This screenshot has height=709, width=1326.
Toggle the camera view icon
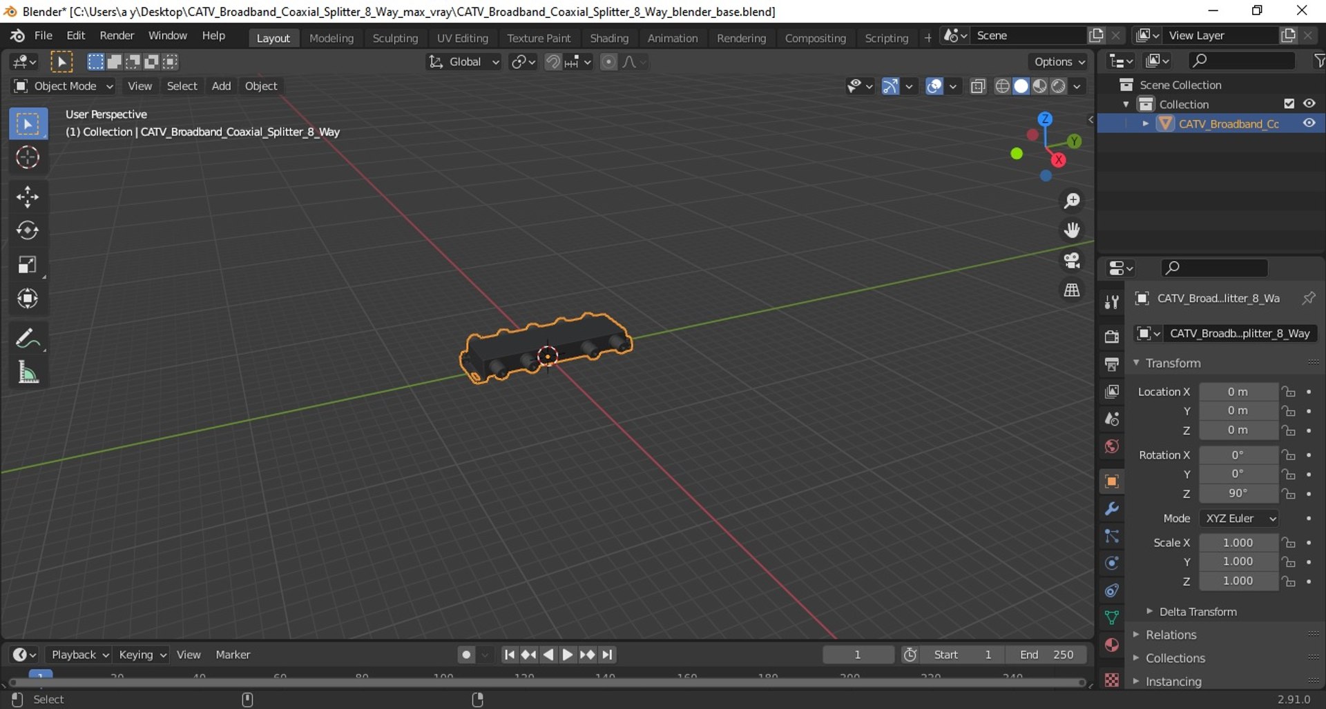(x=1072, y=260)
